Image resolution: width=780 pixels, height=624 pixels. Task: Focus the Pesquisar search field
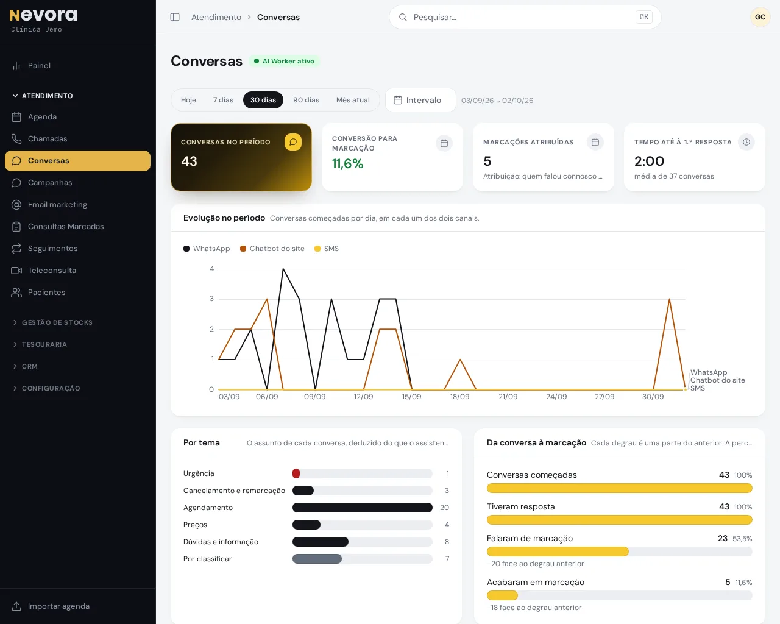525,17
